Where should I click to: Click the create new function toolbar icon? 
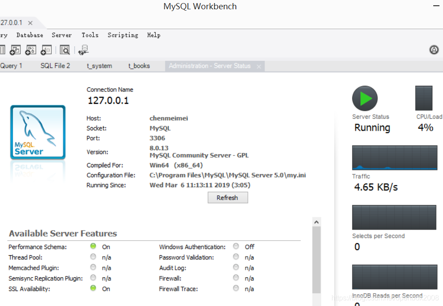pyautogui.click(x=46, y=50)
